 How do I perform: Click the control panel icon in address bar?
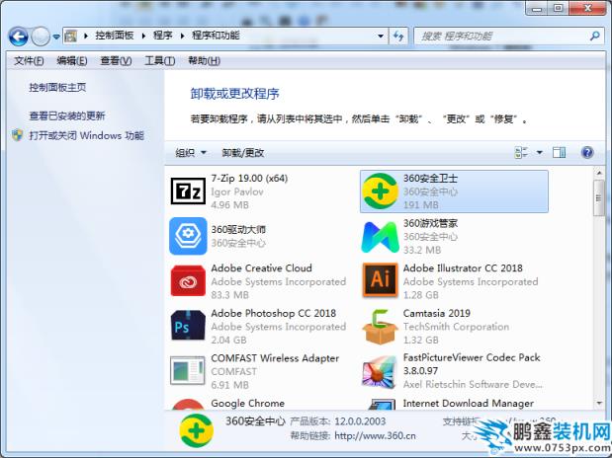pos(70,37)
